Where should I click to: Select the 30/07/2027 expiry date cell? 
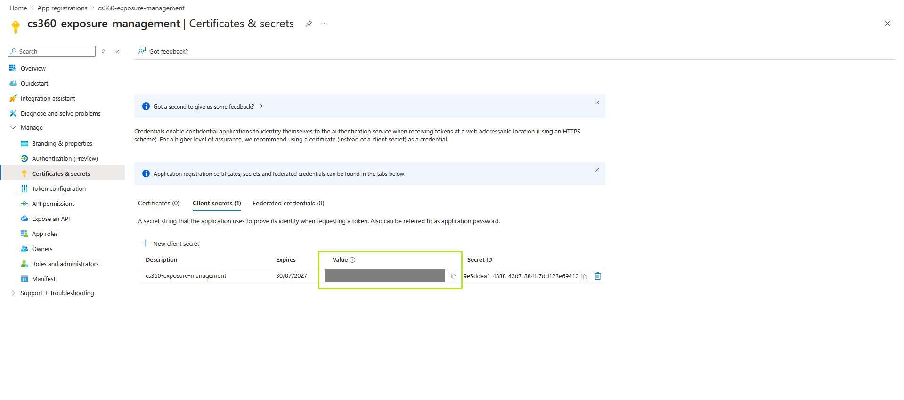click(x=292, y=276)
